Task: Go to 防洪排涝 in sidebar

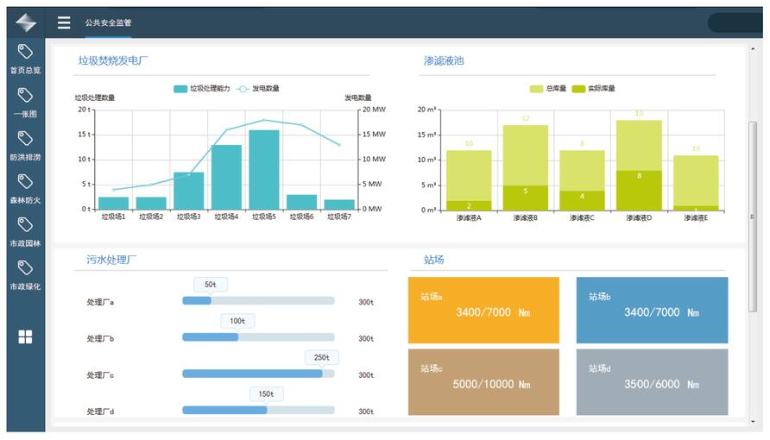Action: tap(25, 144)
